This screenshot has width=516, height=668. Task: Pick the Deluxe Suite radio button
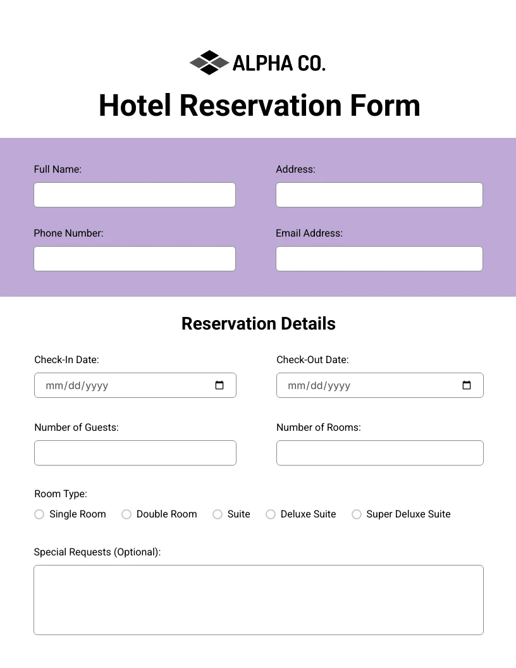click(x=271, y=514)
